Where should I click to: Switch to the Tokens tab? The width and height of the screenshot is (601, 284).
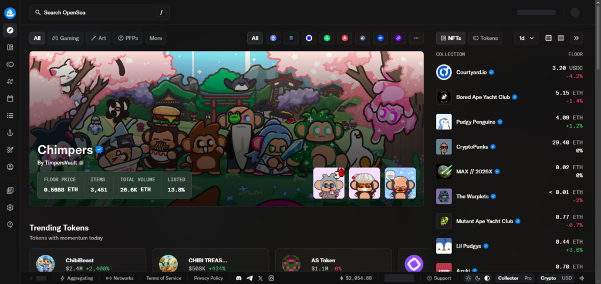[x=485, y=38]
